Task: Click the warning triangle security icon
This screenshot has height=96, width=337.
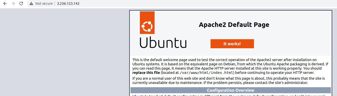Action: [x=31, y=4]
